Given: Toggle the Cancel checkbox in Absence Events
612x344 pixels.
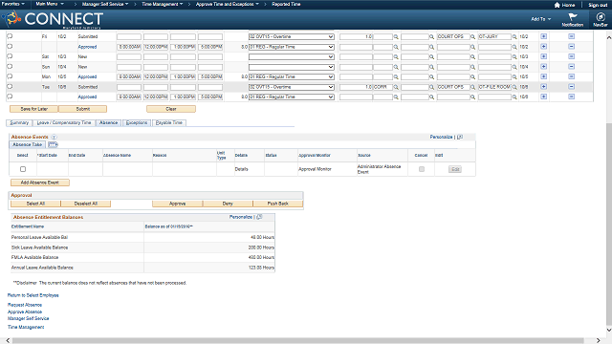Looking at the screenshot, I should point(422,169).
